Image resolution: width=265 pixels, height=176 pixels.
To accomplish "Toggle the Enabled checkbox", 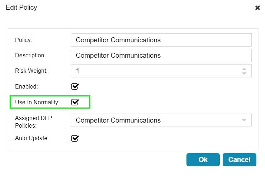I will (x=75, y=86).
